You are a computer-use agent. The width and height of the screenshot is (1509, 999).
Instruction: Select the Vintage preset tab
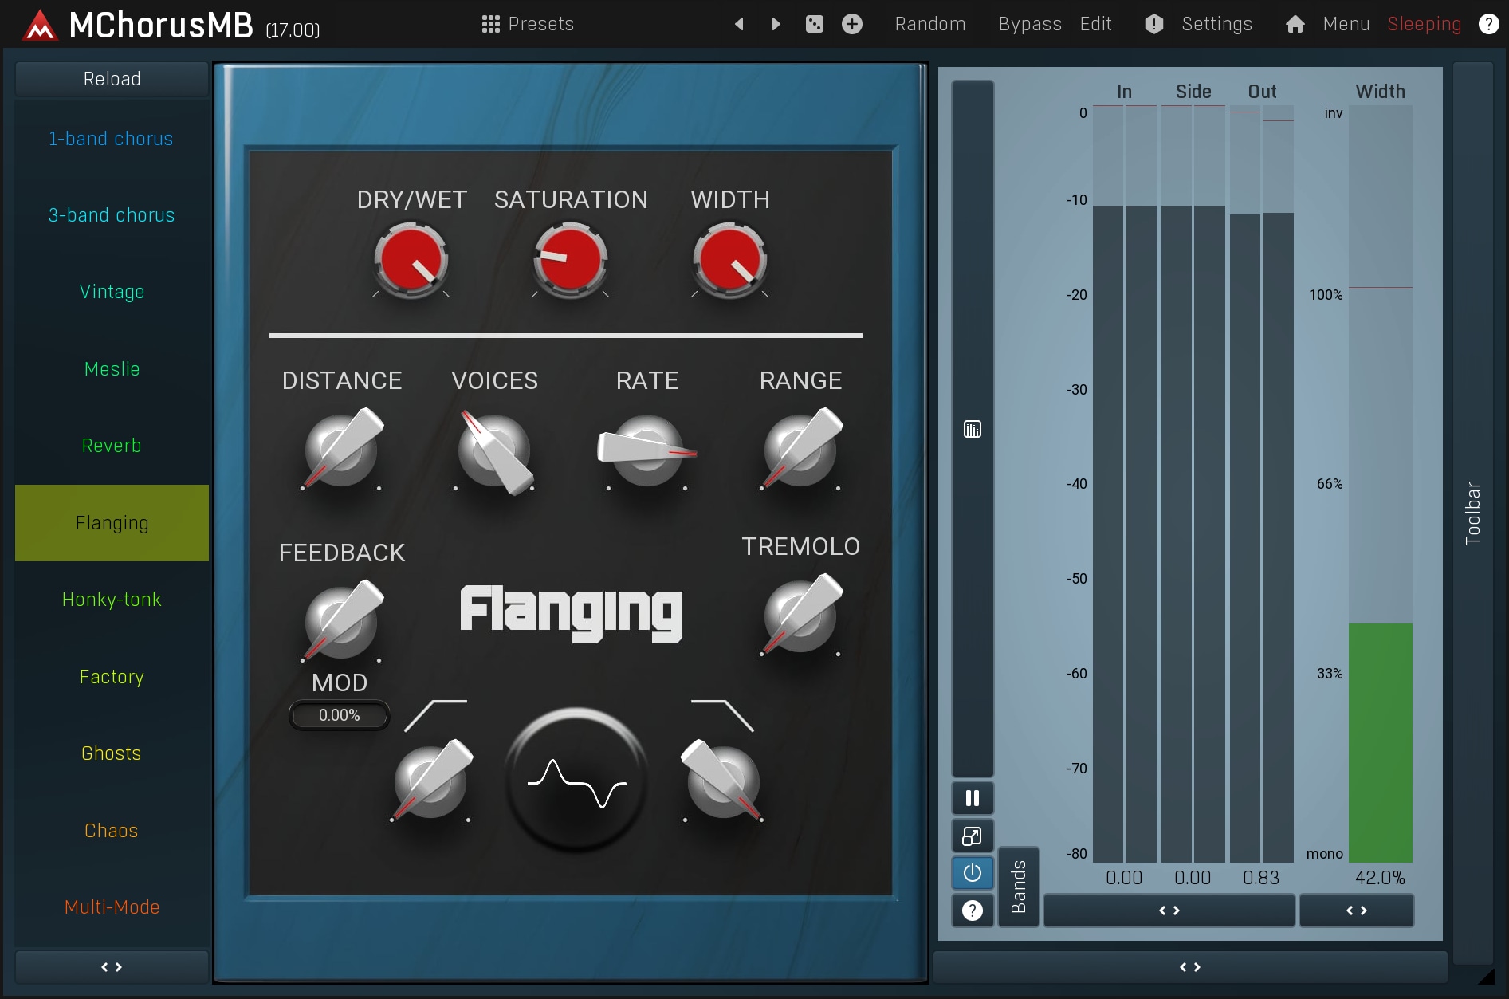(112, 292)
